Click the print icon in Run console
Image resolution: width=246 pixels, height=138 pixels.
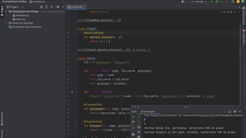(139, 136)
